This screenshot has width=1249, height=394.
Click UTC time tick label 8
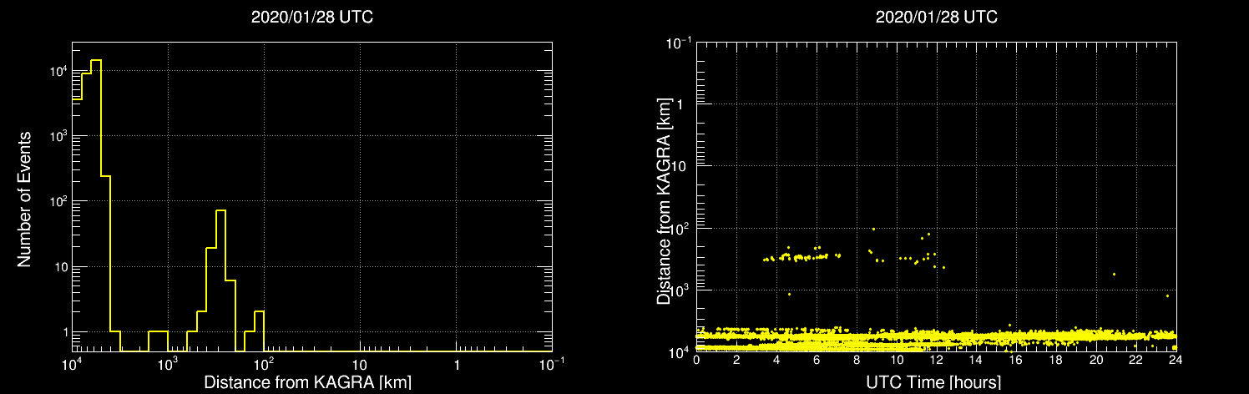[857, 361]
